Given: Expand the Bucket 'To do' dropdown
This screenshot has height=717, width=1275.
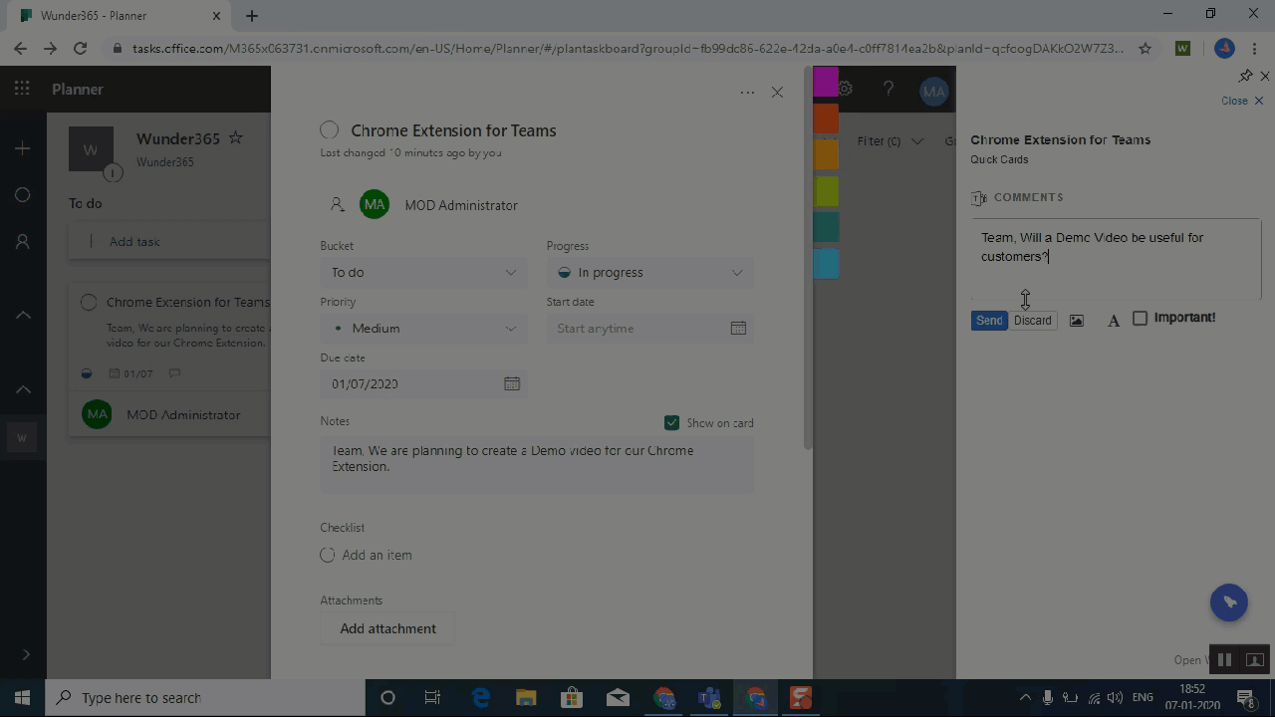Looking at the screenshot, I should (x=423, y=272).
